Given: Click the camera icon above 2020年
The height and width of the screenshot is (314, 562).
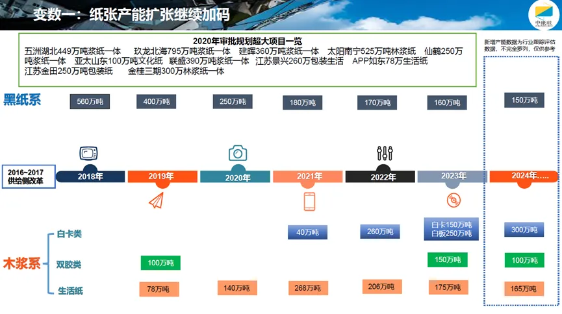Looking at the screenshot, I should point(238,153).
